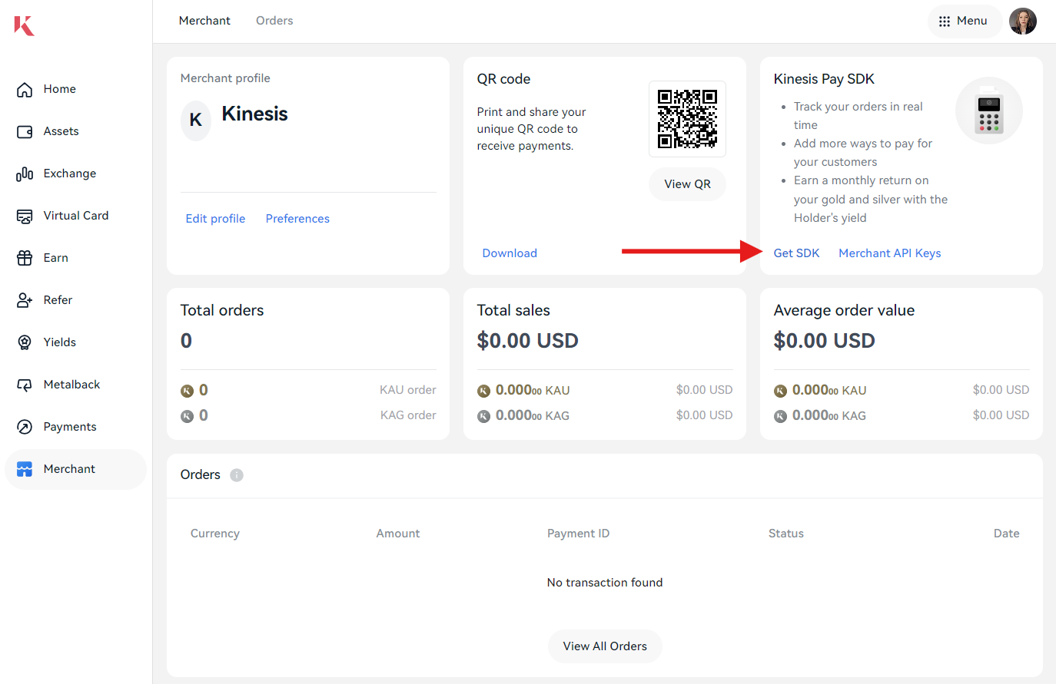Open the Menu button
1056x684 pixels.
point(964,21)
